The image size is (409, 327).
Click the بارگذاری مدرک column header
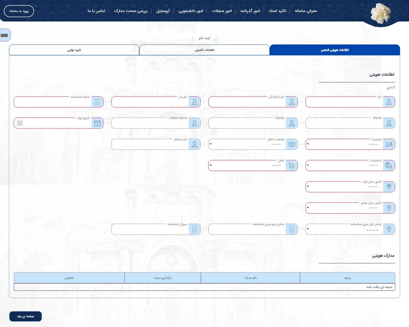[163, 278]
